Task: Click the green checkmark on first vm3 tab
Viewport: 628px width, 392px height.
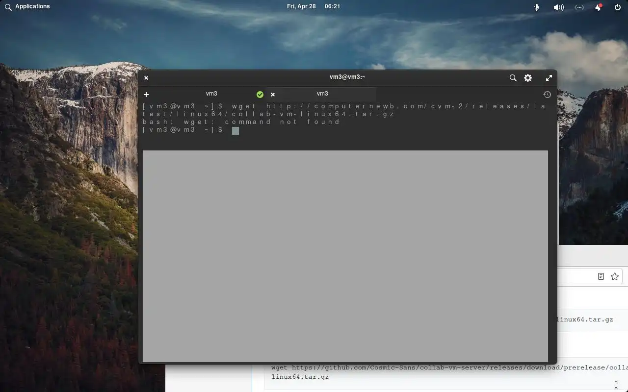Action: pos(260,95)
